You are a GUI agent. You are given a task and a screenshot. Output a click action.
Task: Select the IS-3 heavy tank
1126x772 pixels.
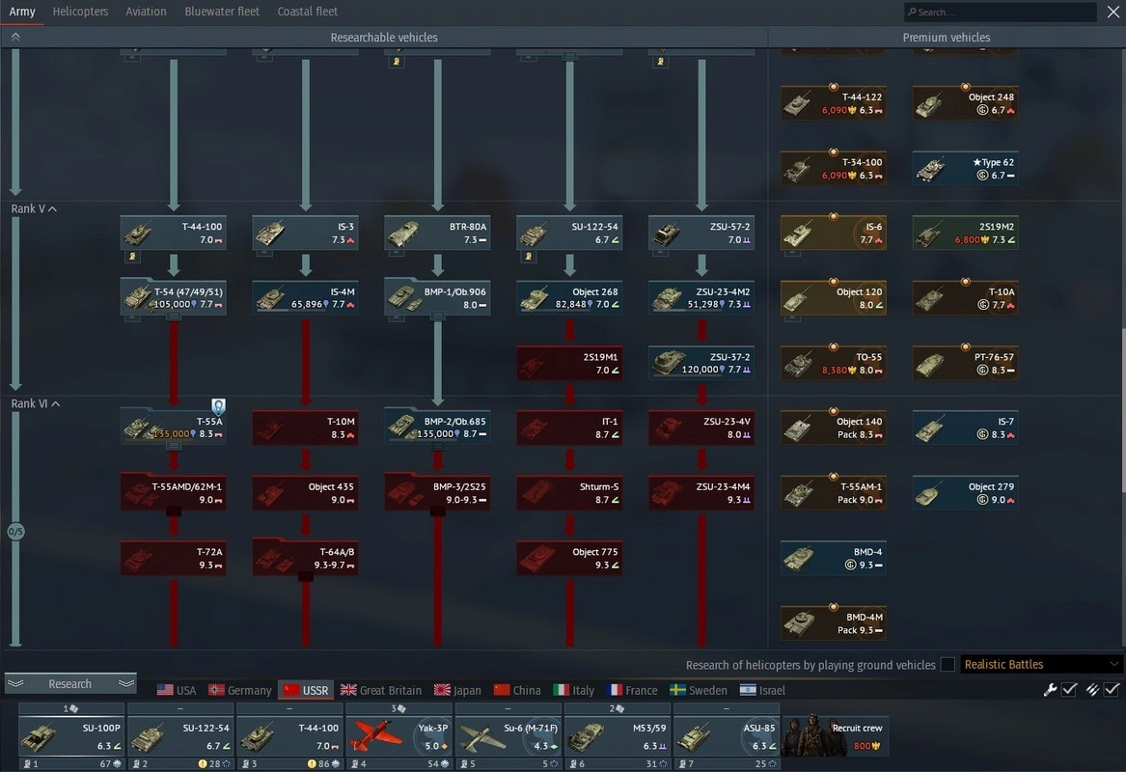coord(305,234)
